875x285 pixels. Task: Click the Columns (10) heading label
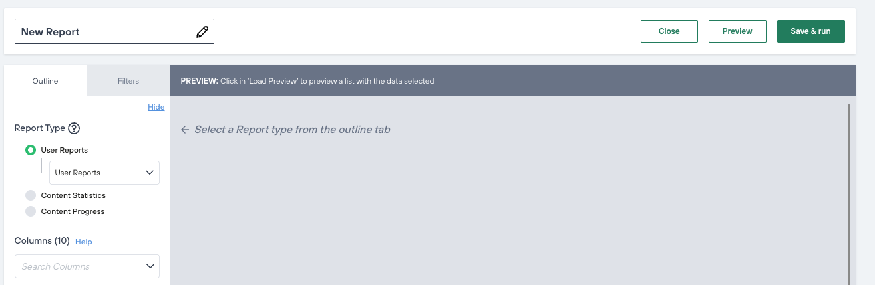(x=42, y=241)
